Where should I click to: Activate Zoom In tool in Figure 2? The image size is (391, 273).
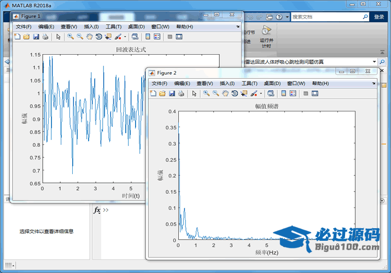(x=207, y=93)
